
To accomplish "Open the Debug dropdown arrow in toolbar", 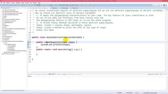I will (x=62, y=5).
